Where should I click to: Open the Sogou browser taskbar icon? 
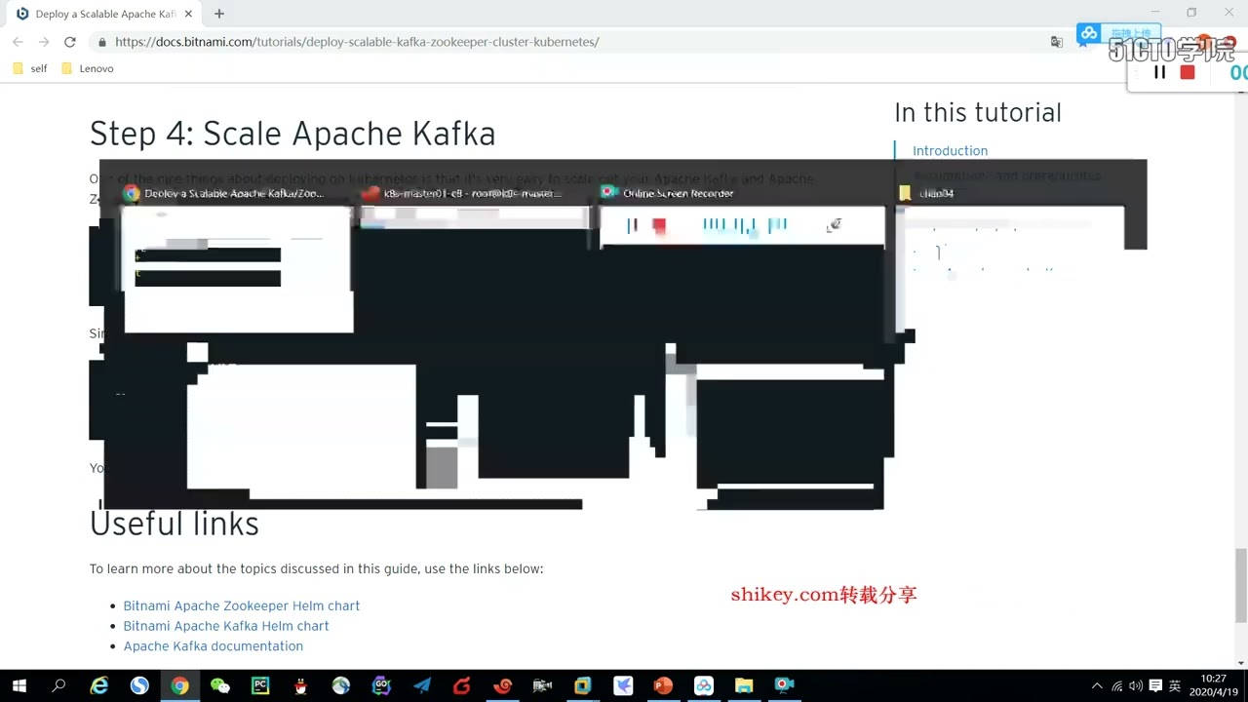click(x=139, y=685)
